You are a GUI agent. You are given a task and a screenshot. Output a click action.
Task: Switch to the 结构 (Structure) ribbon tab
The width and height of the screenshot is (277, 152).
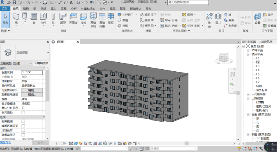click(26, 9)
